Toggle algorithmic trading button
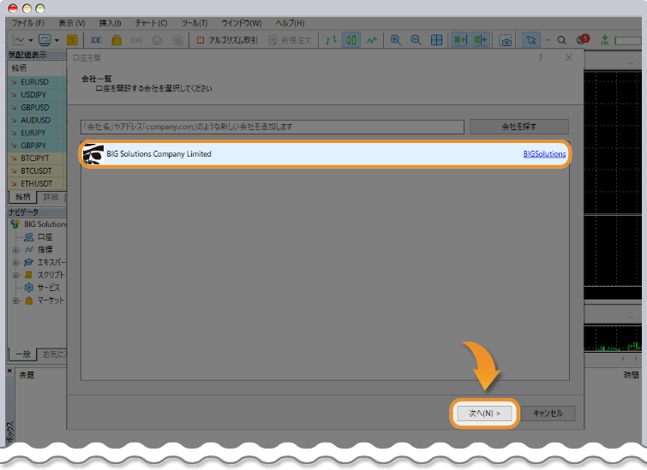Viewport: 647px width, 470px height. [227, 40]
